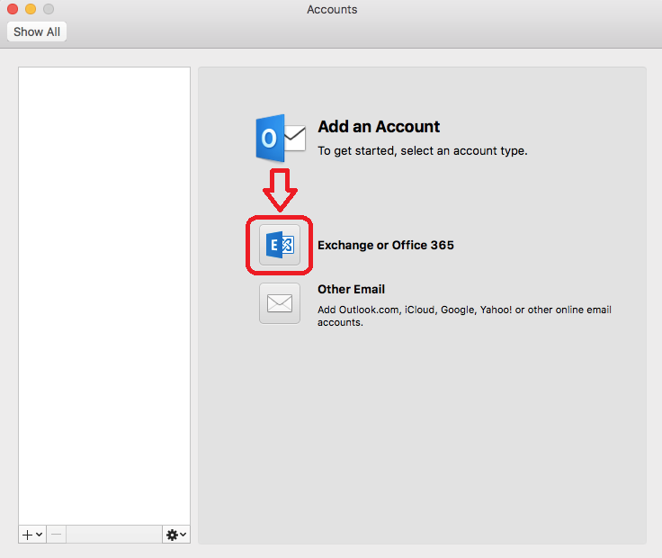Open the add account plus dropdown
662x558 pixels.
[32, 535]
